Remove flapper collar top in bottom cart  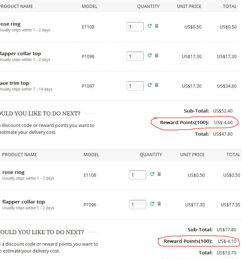(x=159, y=203)
